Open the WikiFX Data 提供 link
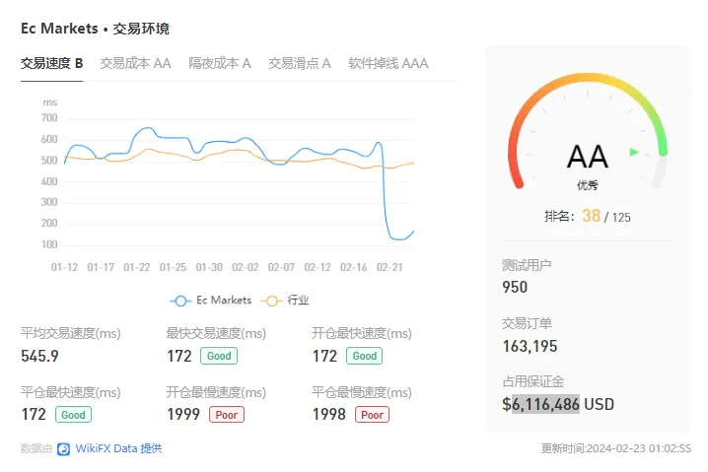Screen dimensions: 708x472 click(118, 448)
